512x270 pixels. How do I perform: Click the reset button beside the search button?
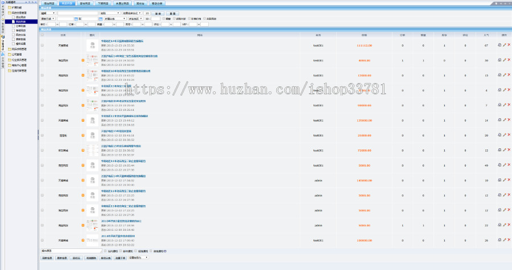173,14
